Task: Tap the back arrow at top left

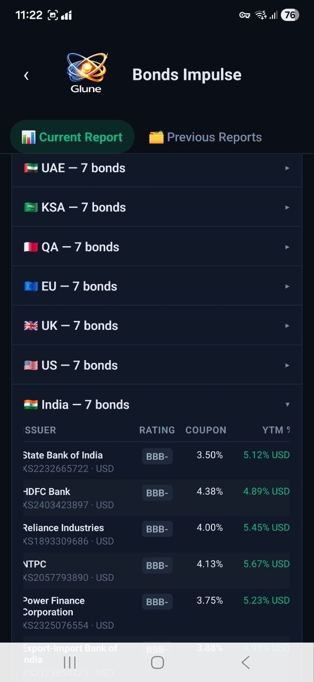Action: coord(26,75)
